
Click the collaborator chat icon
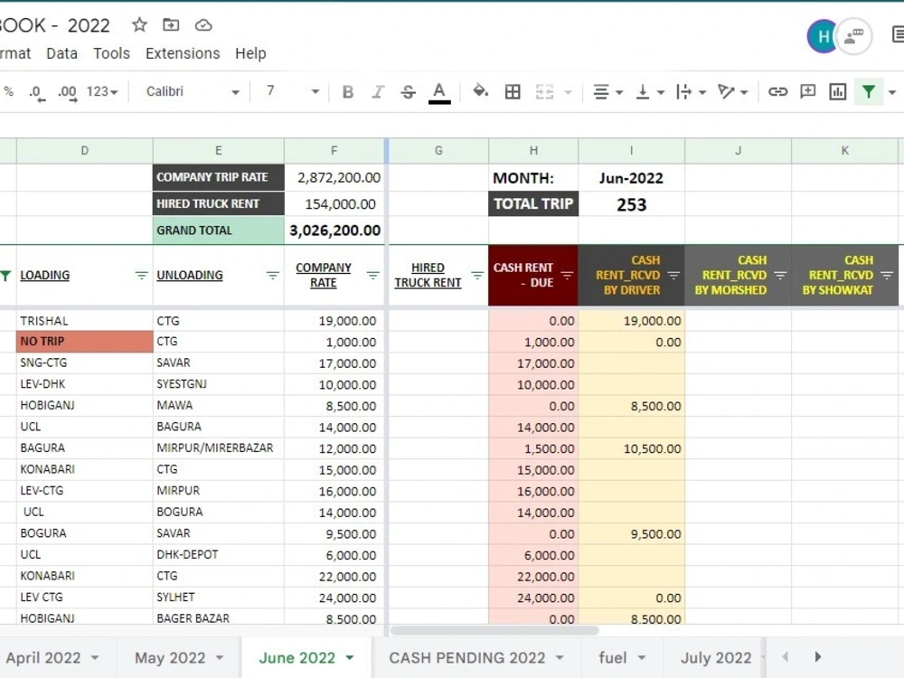click(x=854, y=36)
